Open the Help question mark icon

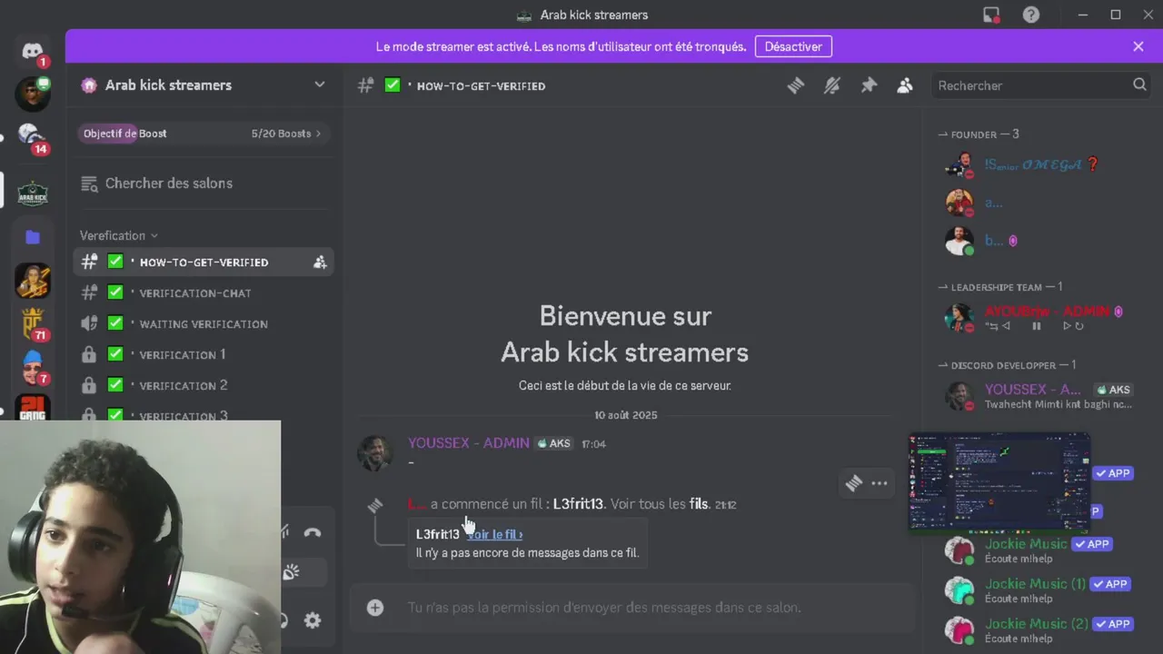point(1031,15)
